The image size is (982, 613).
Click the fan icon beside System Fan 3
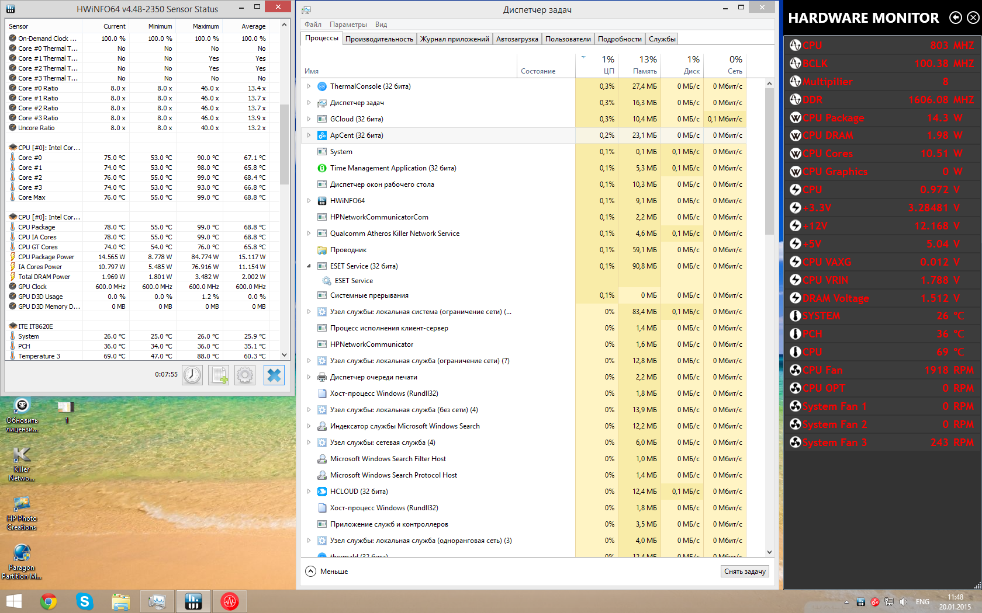point(795,442)
